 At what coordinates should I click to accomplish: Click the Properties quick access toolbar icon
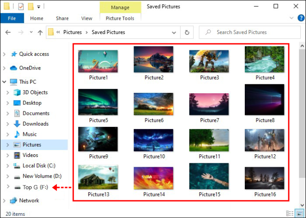(x=21, y=7)
